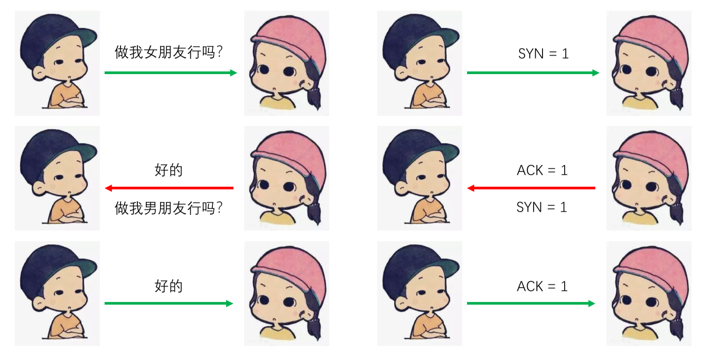Click the green arrow under final ACK = 1
This screenshot has height=358, width=710.
(531, 304)
